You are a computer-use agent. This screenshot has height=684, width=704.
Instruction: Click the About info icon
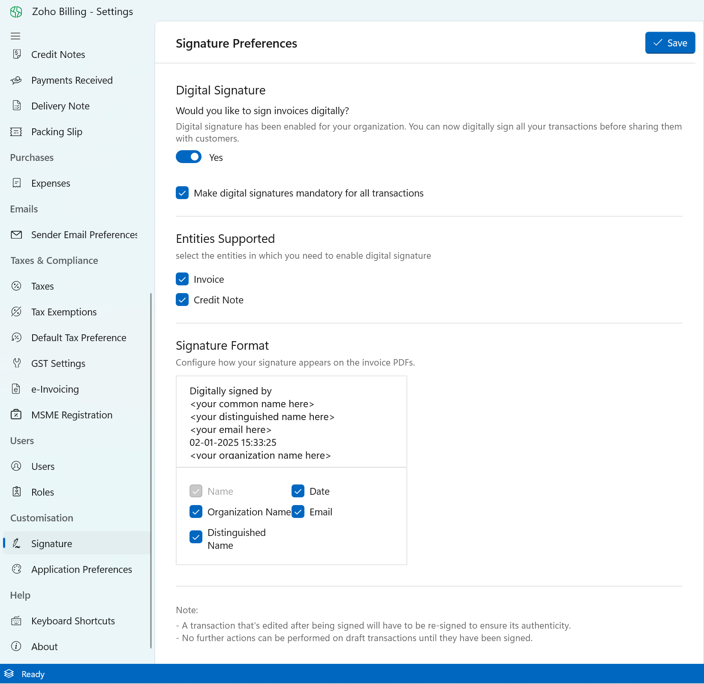(x=16, y=646)
